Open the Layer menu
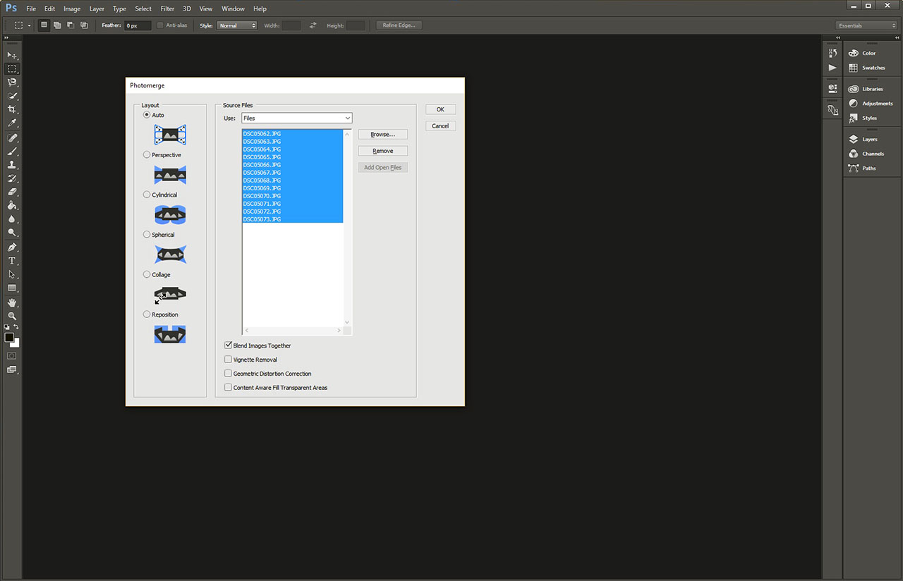The height and width of the screenshot is (581, 903). tap(97, 8)
